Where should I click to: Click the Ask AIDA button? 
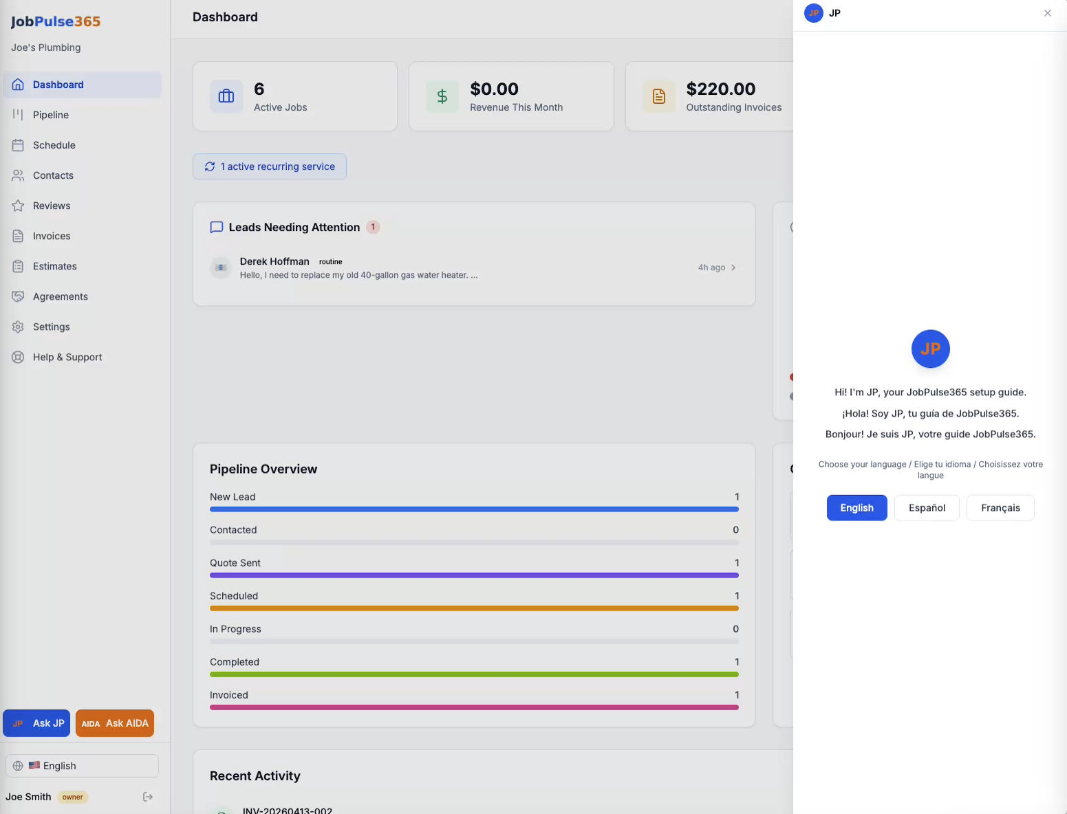[115, 723]
